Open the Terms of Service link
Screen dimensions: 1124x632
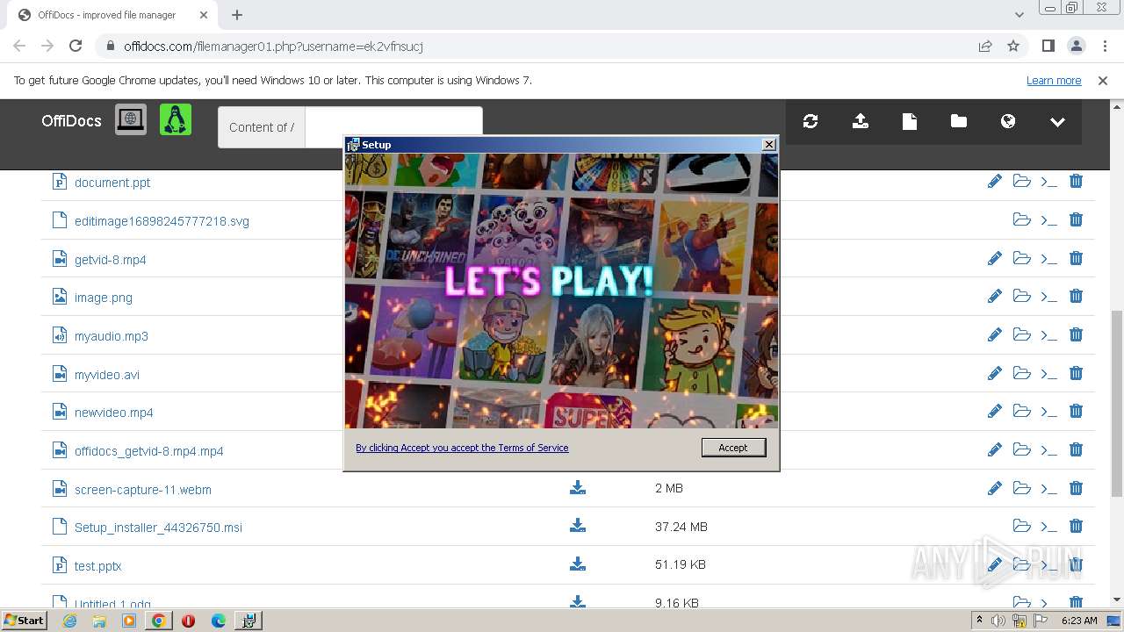click(462, 448)
